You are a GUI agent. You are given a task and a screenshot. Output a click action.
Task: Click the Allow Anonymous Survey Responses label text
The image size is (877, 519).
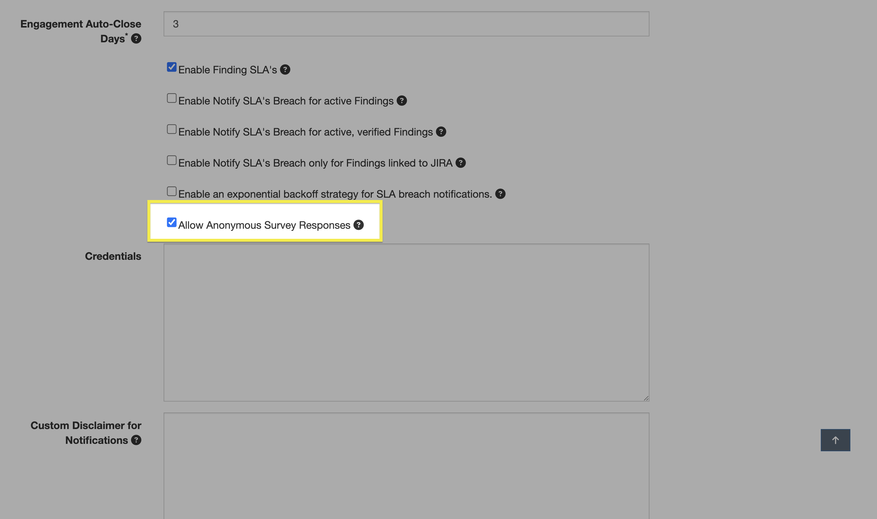pos(264,225)
